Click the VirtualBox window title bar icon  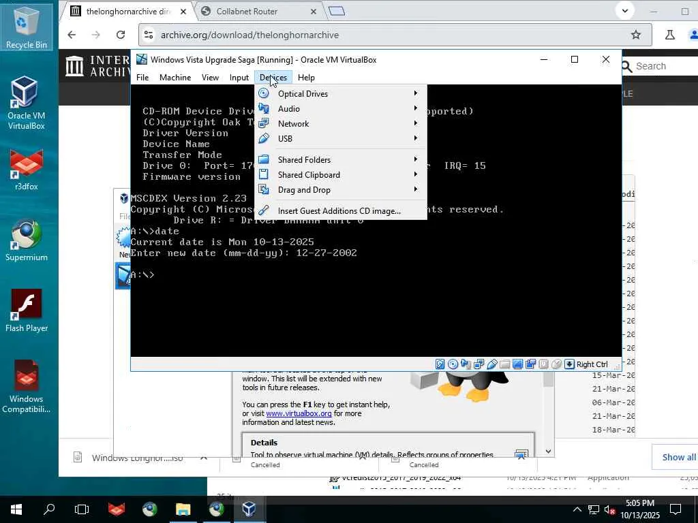pyautogui.click(x=142, y=59)
